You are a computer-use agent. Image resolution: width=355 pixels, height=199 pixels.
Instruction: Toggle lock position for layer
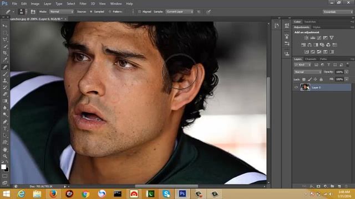tap(315, 79)
